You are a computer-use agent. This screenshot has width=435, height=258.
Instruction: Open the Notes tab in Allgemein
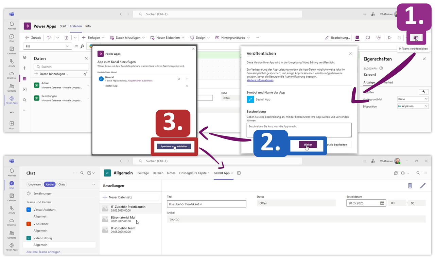point(171,173)
